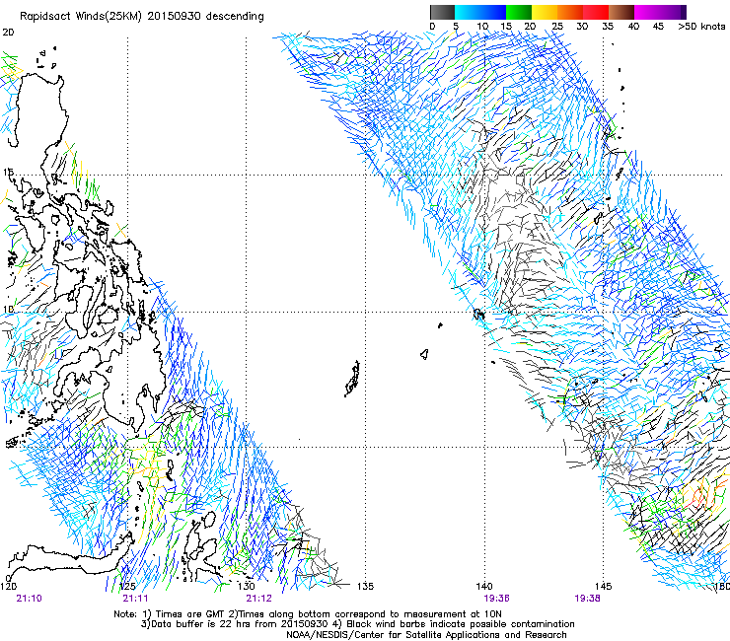
Task: Click the gray 0-5 knots color segment
Action: (x=442, y=12)
